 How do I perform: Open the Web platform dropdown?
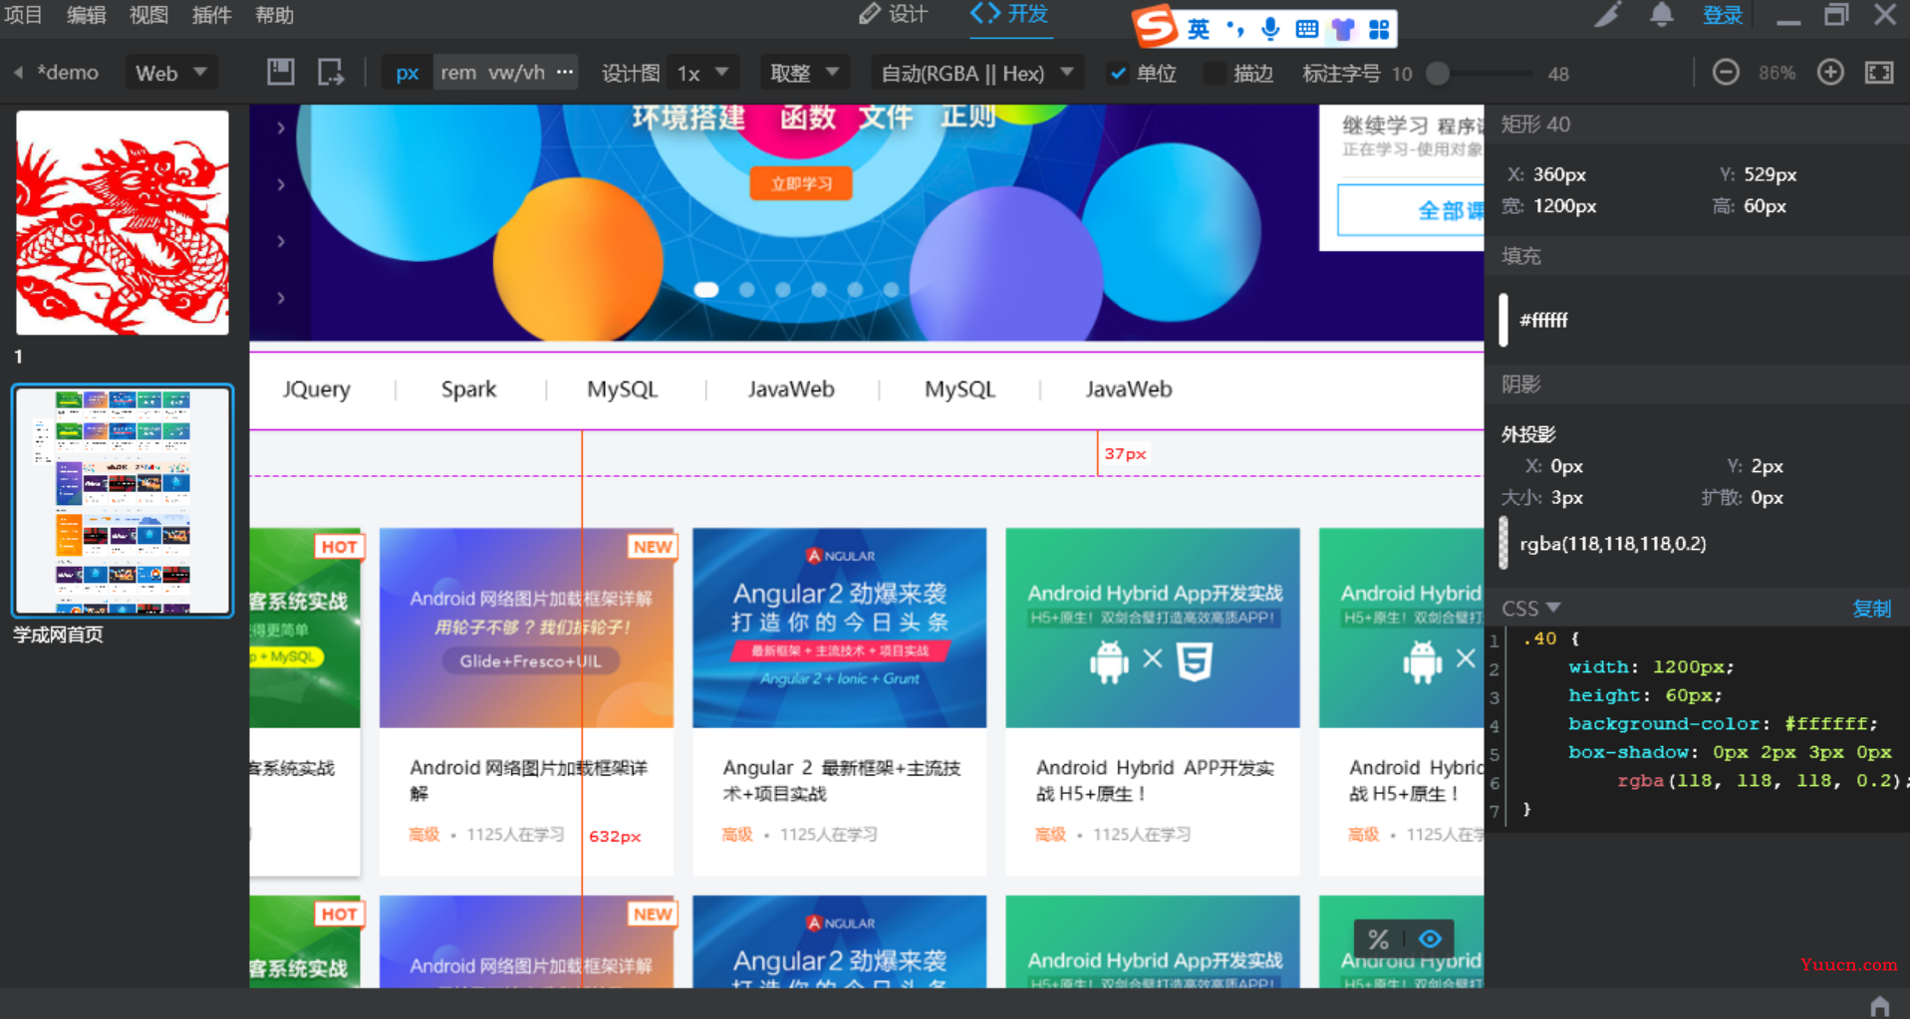tap(171, 73)
